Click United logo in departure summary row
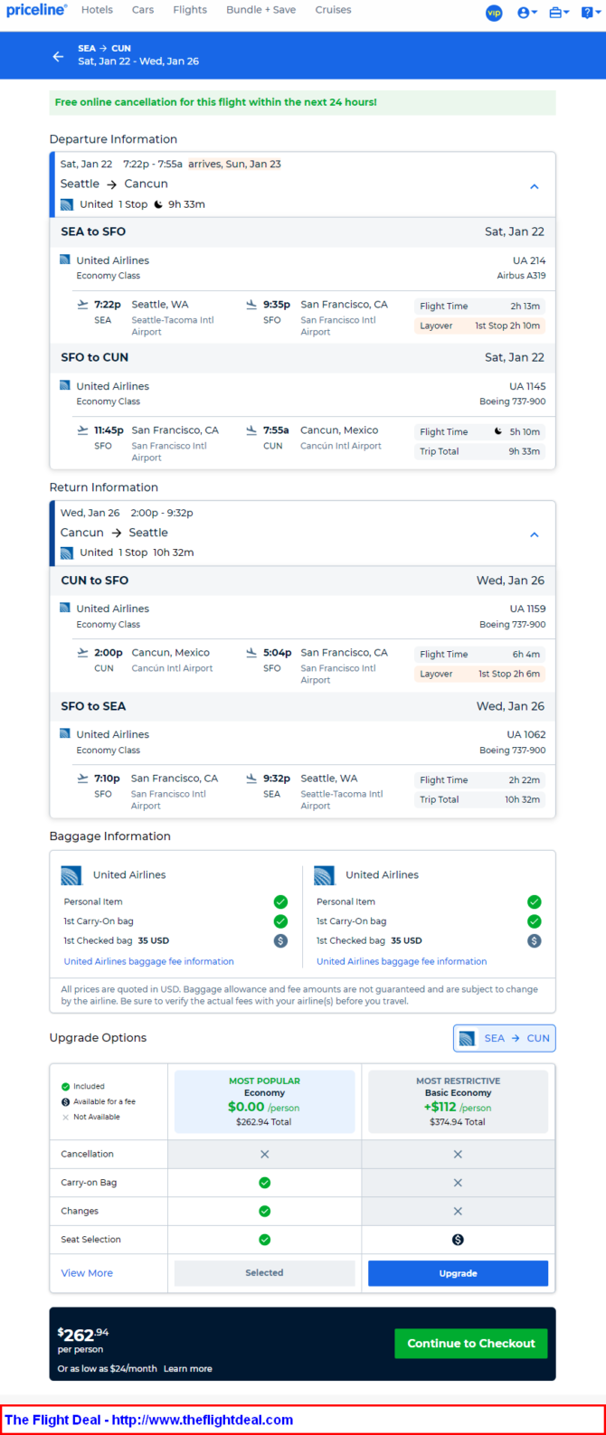This screenshot has height=1435, width=606. [x=67, y=204]
